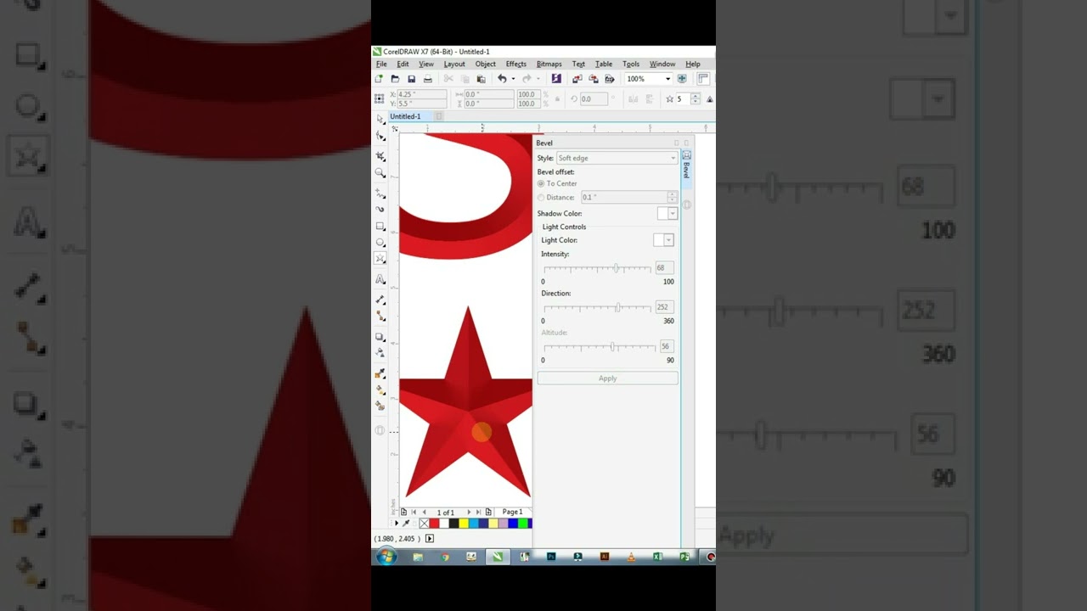Select the Zoom magnifier tool
The height and width of the screenshot is (611, 1087).
pos(380,172)
